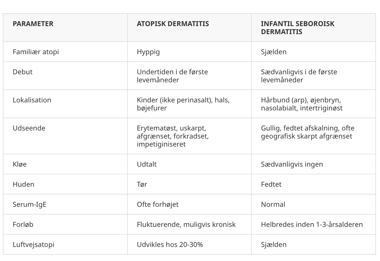
Task: Select the Huden row label
Action: pyautogui.click(x=23, y=184)
